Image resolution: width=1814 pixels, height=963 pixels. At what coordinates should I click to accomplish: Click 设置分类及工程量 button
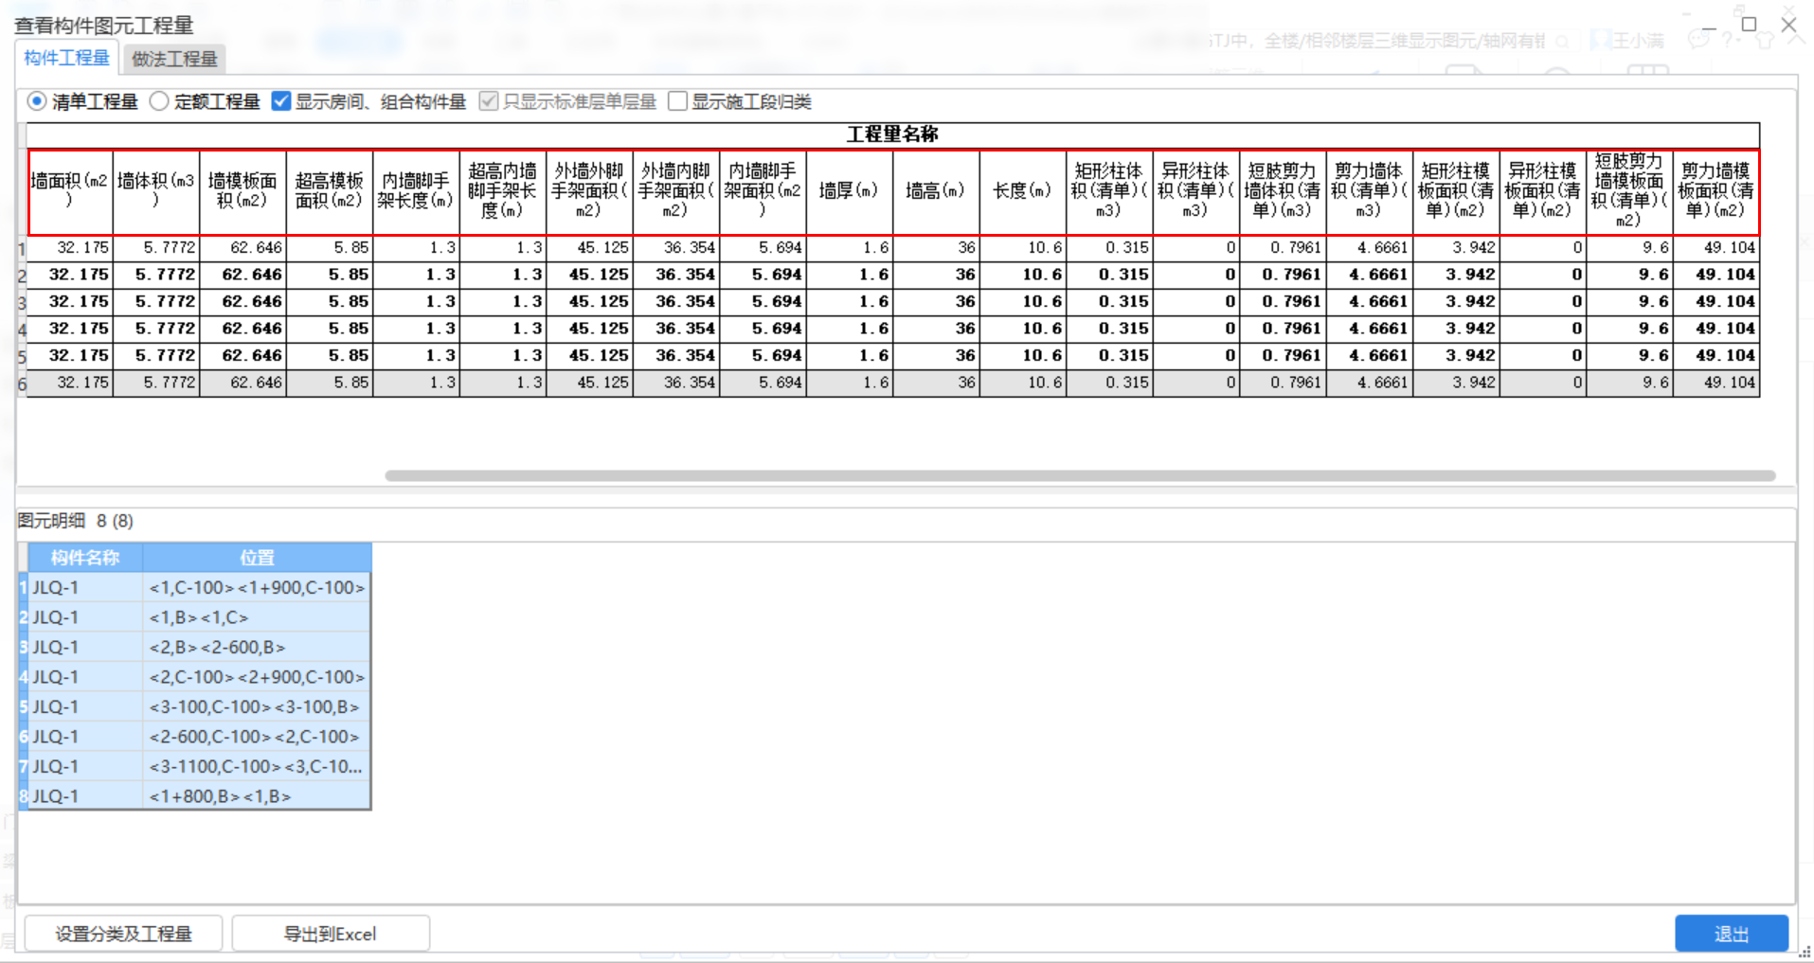point(123,934)
